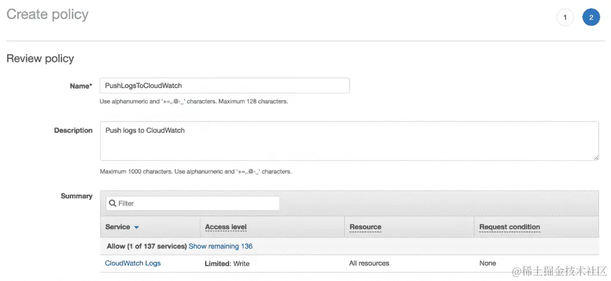Image resolution: width=611 pixels, height=281 pixels.
Task: Click the Service column sort arrow
Action: point(137,227)
